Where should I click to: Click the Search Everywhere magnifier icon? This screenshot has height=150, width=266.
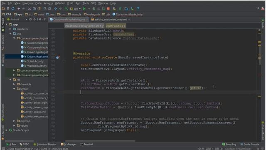[258, 8]
